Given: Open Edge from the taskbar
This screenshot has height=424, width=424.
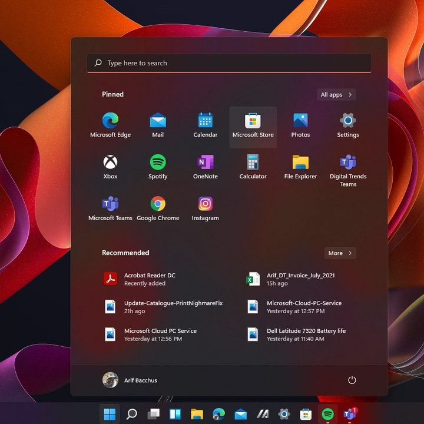Looking at the screenshot, I should tap(218, 414).
